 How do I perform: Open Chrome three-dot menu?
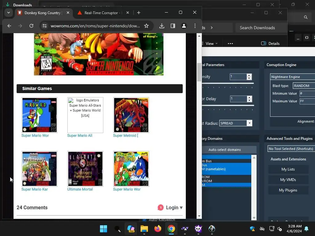pos(195,26)
